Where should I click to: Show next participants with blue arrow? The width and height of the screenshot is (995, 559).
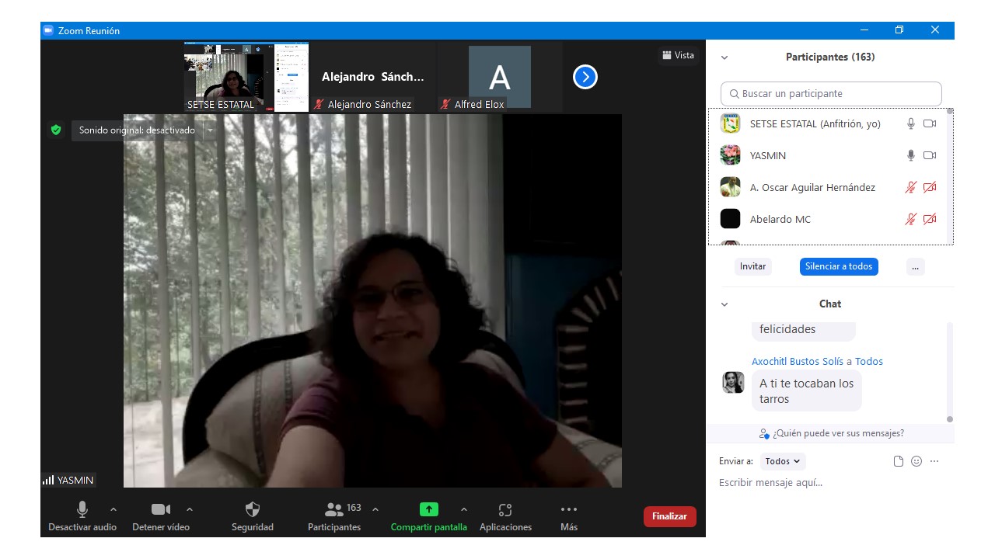coord(585,77)
